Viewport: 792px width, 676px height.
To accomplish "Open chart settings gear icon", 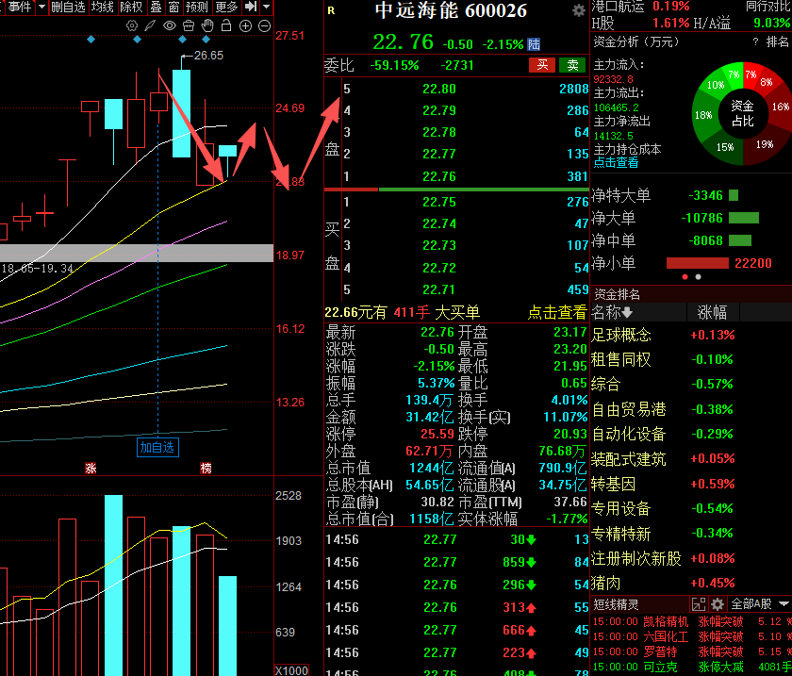I will 132,25.
